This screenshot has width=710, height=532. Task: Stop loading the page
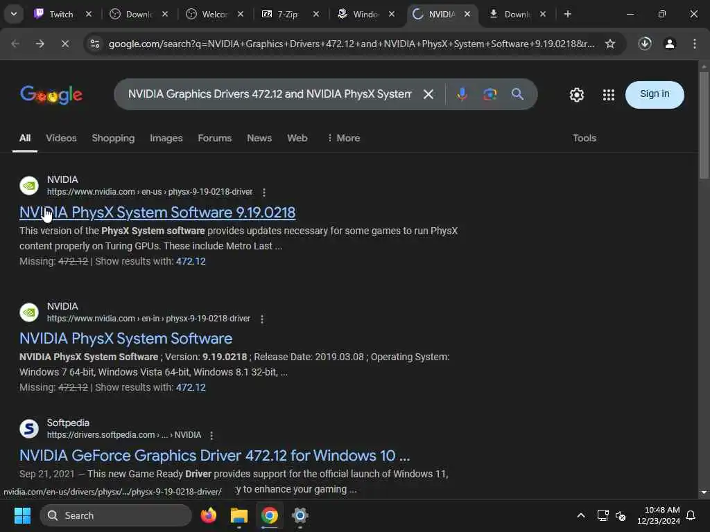tap(65, 44)
